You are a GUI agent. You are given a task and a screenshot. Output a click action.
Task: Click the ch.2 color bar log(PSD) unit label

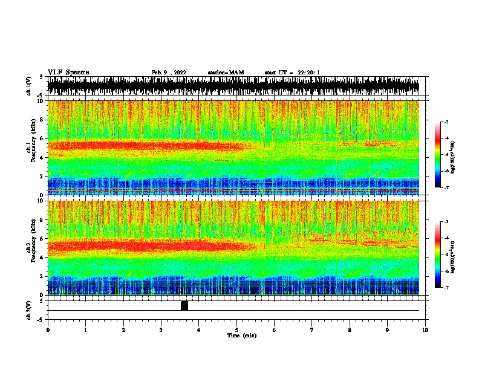(452, 257)
